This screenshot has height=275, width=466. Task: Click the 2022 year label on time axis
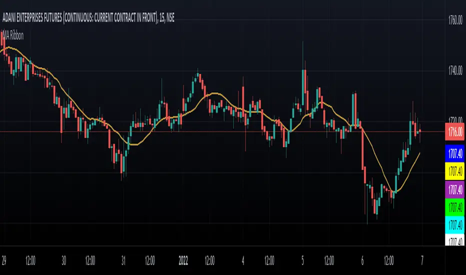[183, 260]
